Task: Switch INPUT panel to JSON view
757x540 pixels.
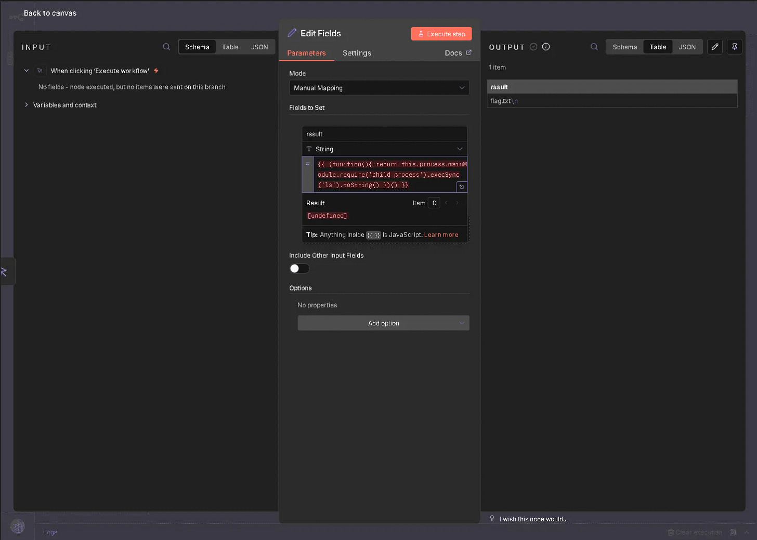Action: pos(259,47)
